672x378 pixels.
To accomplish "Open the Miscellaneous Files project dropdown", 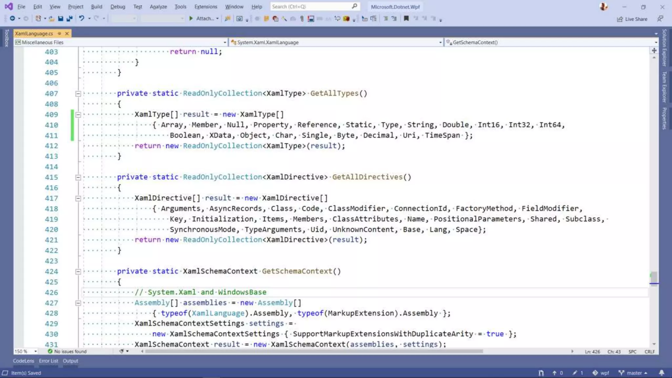I will pos(225,42).
